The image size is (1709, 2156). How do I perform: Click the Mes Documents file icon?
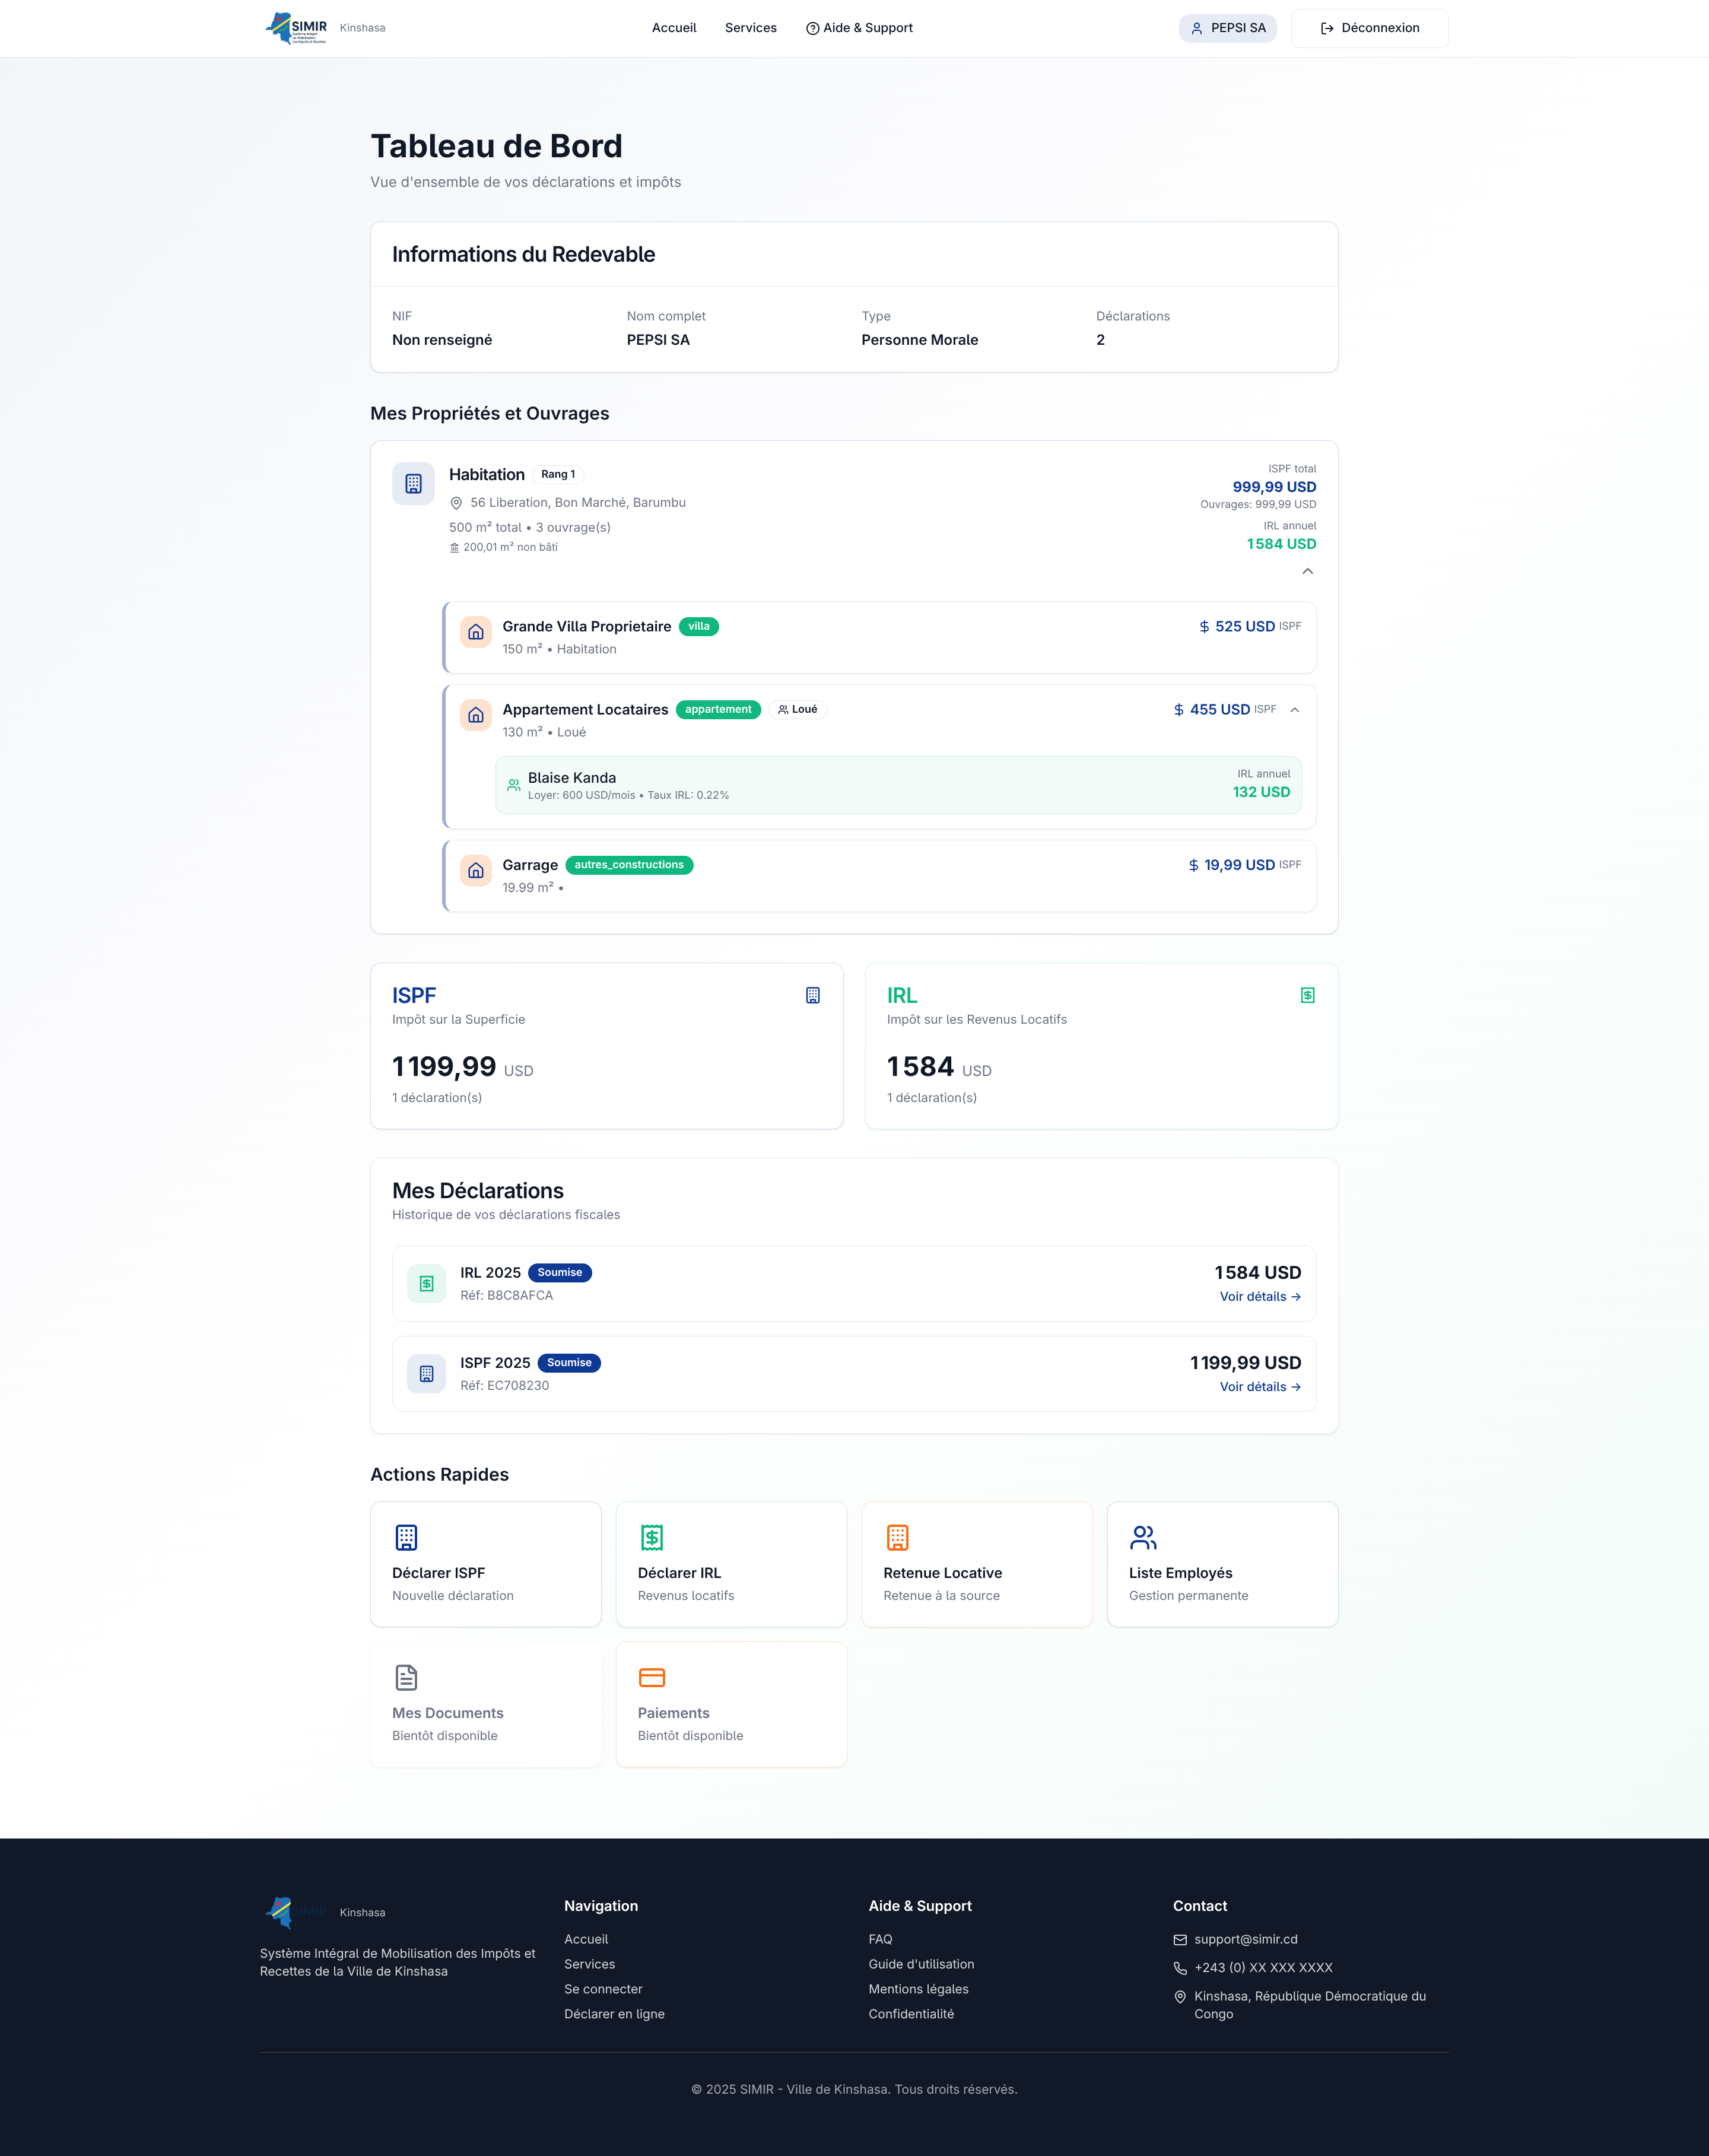(x=406, y=1677)
